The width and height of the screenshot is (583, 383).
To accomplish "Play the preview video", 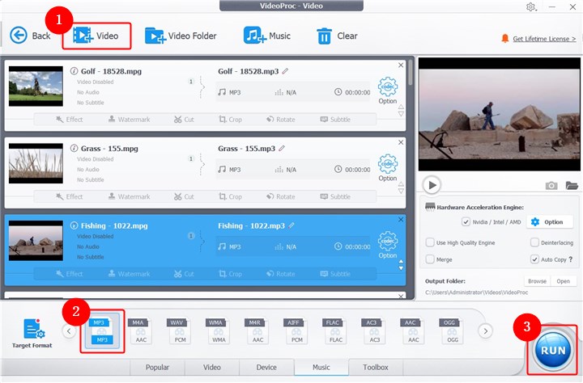I will [x=432, y=185].
